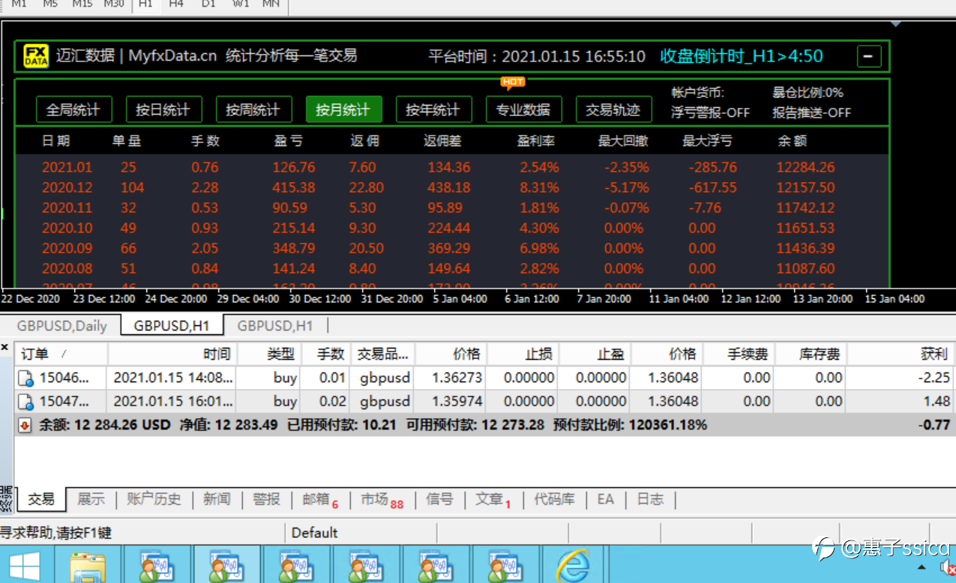Select the 按日统计 button
The width and height of the screenshot is (956, 583).
coord(163,109)
